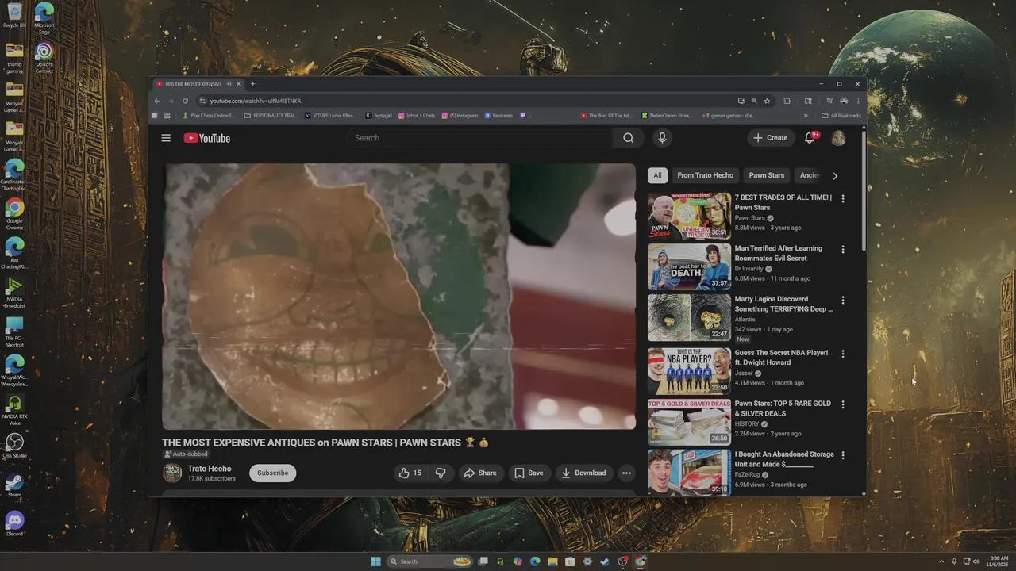Mute the tab via speaker icon
The width and height of the screenshot is (1016, 571).
[229, 84]
